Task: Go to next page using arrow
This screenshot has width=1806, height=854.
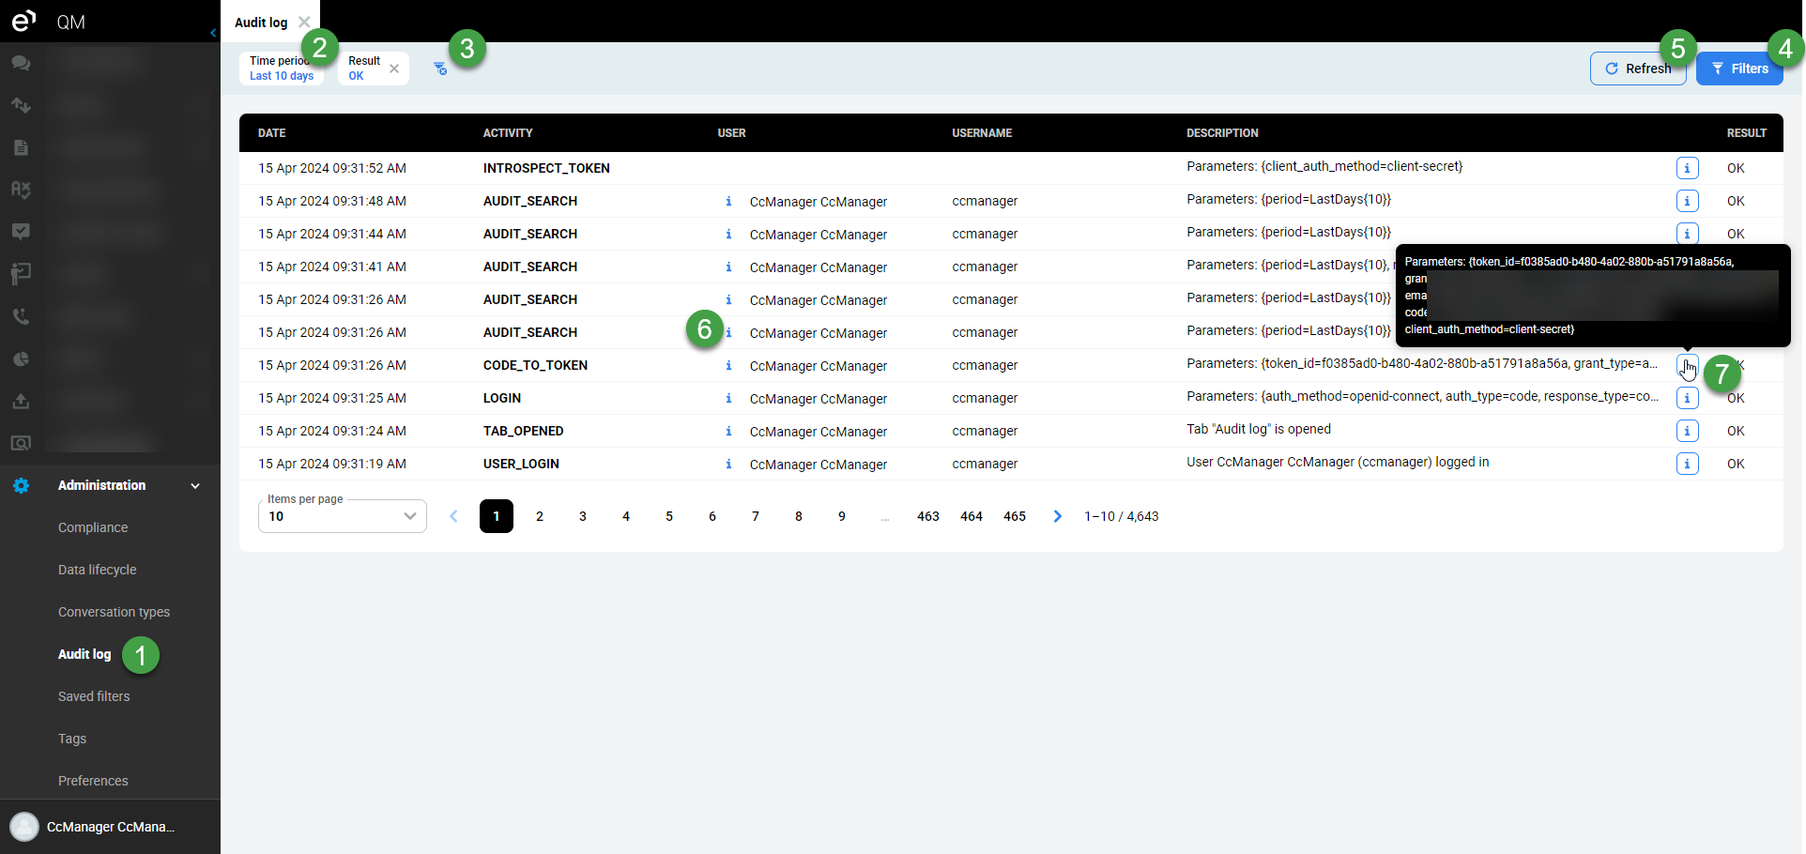Action: coord(1057,516)
